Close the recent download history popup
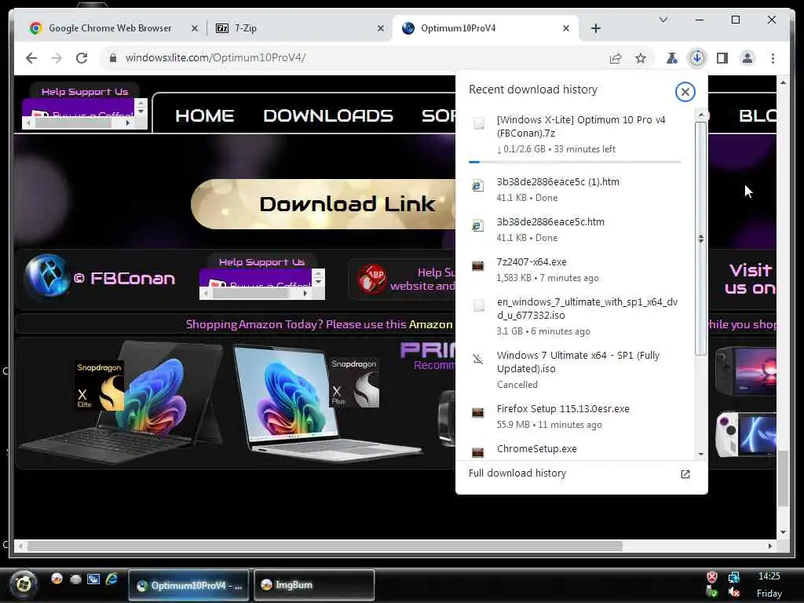The image size is (804, 603). coord(685,92)
